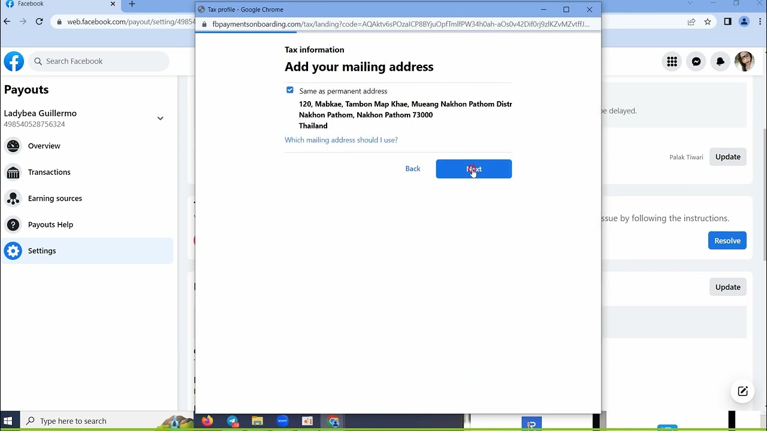Click the account ID 498540528756324
This screenshot has height=431, width=767.
34,125
